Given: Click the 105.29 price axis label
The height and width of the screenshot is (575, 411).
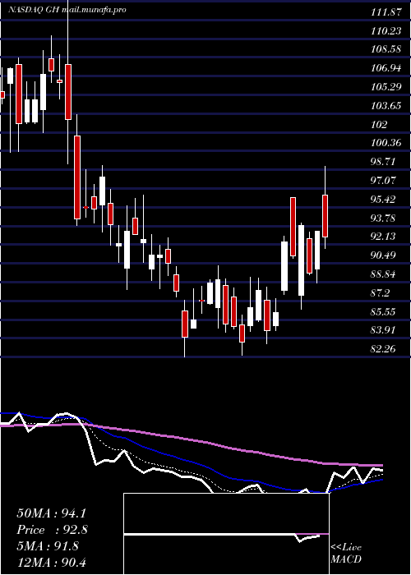Looking at the screenshot, I should 386,87.
